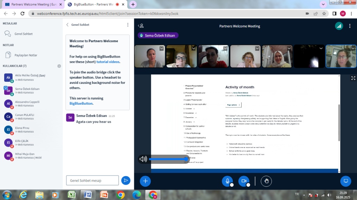Click the BigBlueButton link in chat
Viewport: 357px width, 200px height.
click(x=81, y=103)
